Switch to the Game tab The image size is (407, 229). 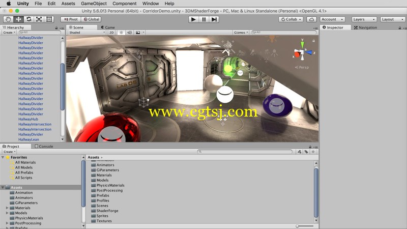point(108,27)
